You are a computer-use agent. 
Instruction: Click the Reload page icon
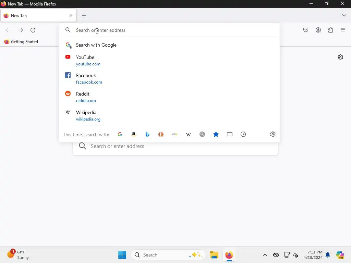(x=33, y=30)
